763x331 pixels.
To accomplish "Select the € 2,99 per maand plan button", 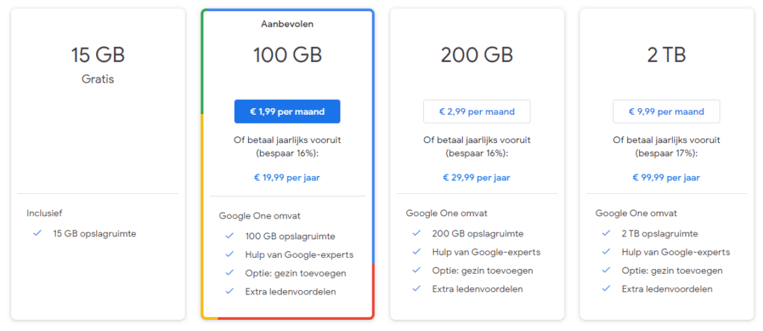I will [477, 112].
